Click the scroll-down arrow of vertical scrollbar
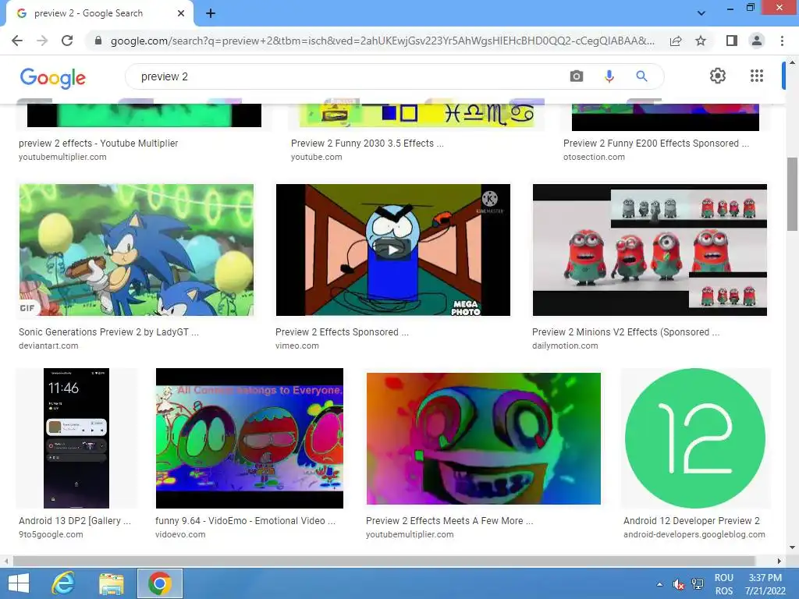799x599 pixels. (x=792, y=548)
